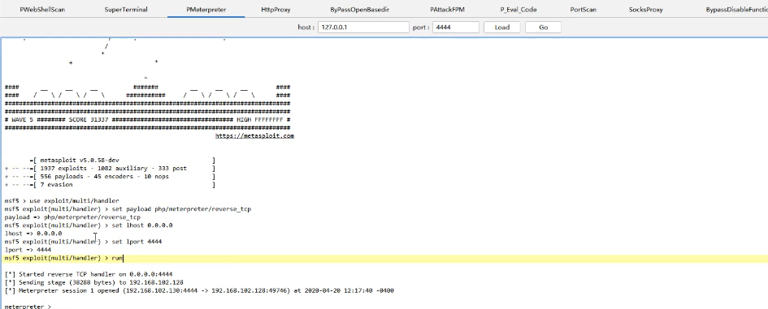
Task: Open the HttpProxy tab
Action: click(x=276, y=9)
